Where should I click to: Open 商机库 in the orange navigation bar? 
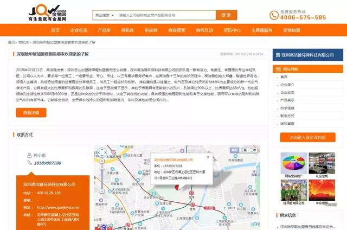127,30
